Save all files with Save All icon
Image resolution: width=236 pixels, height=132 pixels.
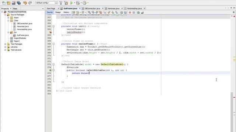tap(19, 3)
